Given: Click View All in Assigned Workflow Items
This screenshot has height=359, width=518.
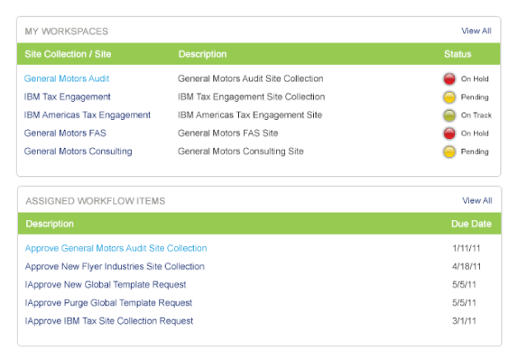Looking at the screenshot, I should 477,200.
